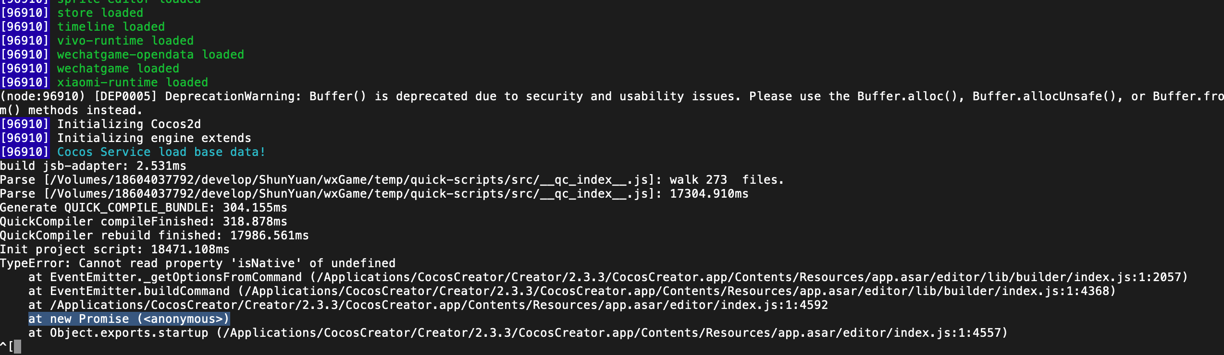Click the "xiaomi-runtime loaded" log line
The width and height of the screenshot is (1224, 355).
point(132,83)
